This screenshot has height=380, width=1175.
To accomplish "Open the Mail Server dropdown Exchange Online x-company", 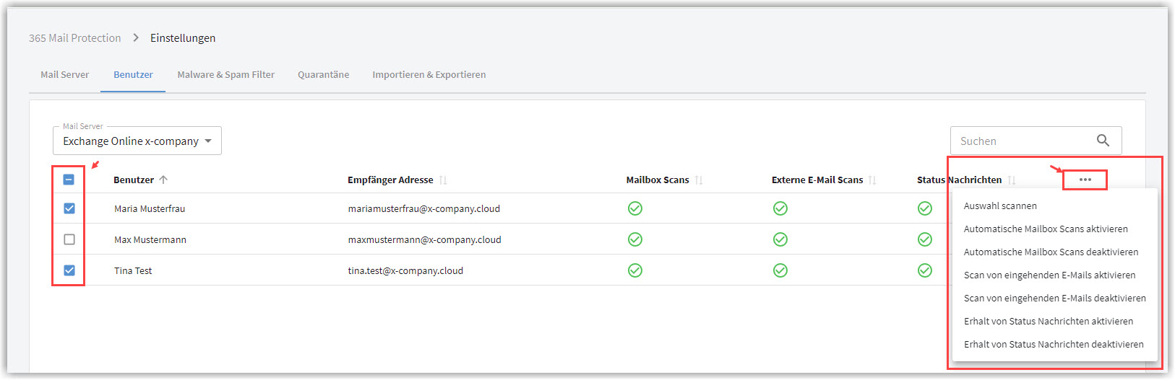I will [137, 141].
